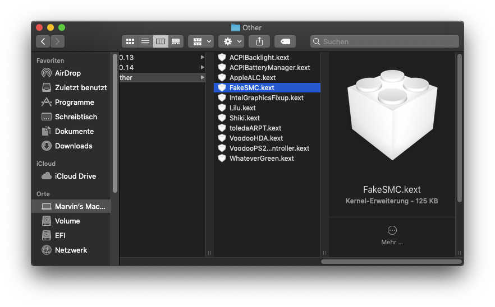Select VoodooHDA.kext

[x=267, y=138]
